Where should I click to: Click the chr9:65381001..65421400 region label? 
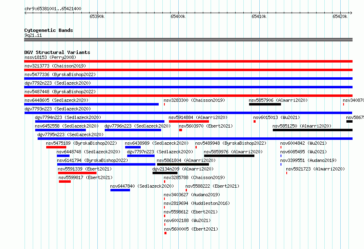(53, 9)
